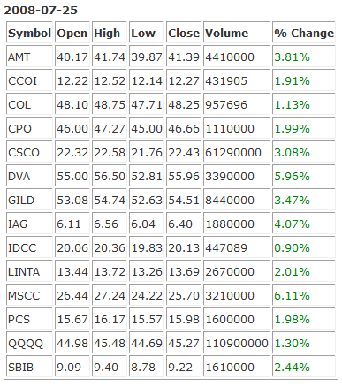This screenshot has height=387, width=342.
Task: Click the IAG symbol cell
Action: point(29,224)
